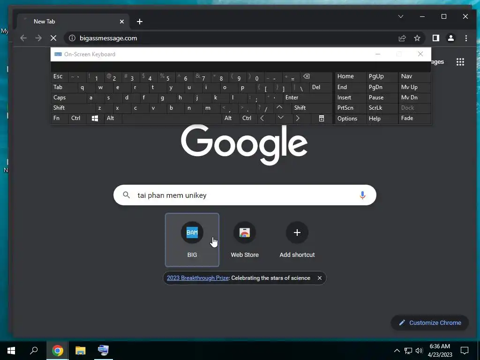Image resolution: width=480 pixels, height=360 pixels.
Task: Close the New Tab tab
Action: click(x=122, y=22)
